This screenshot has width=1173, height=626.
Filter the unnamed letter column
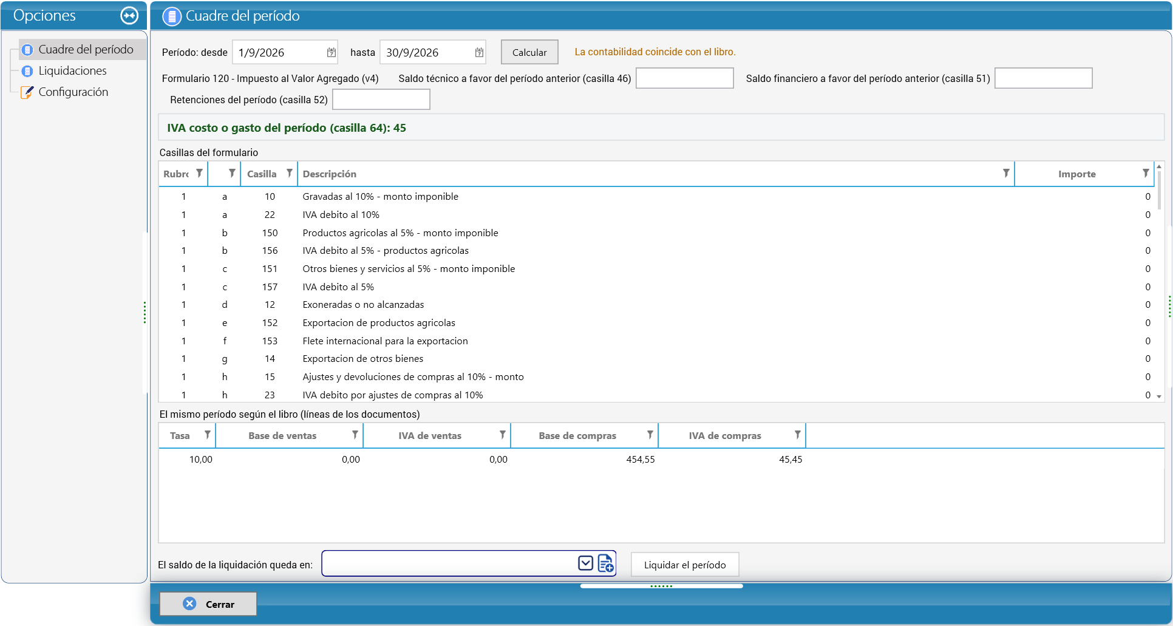pos(232,174)
